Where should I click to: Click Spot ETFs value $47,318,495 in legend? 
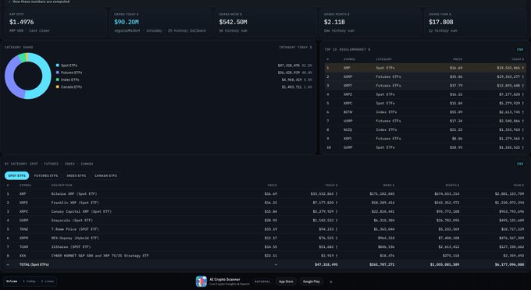pos(288,65)
